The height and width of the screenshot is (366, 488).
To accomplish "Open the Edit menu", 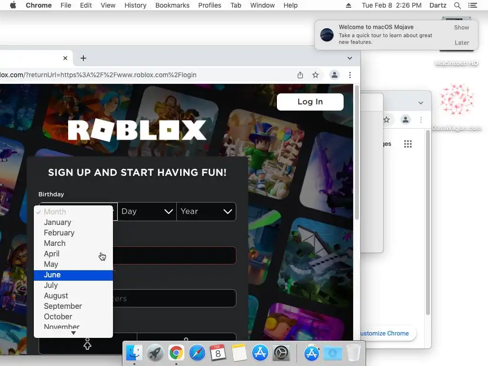I will [86, 5].
